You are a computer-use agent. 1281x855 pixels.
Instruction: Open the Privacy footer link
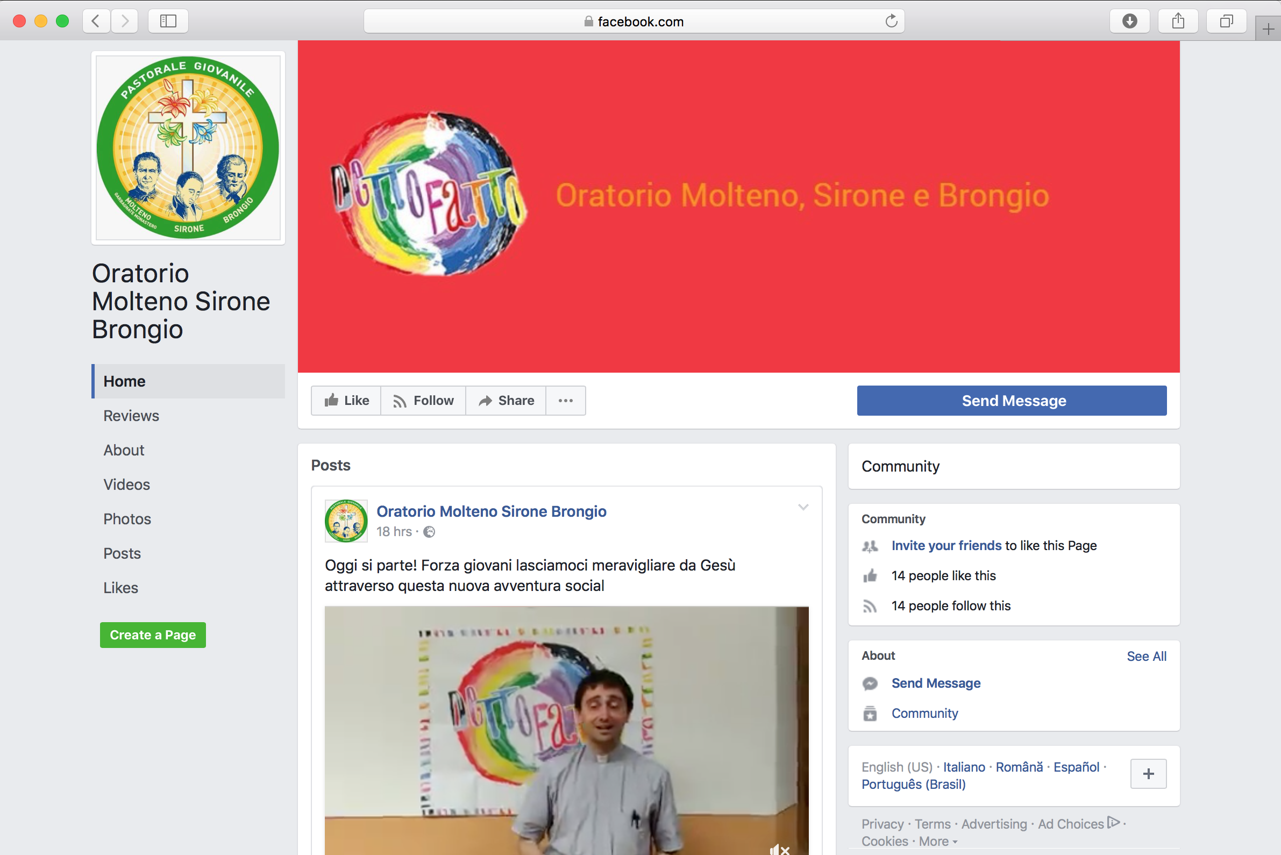pyautogui.click(x=883, y=824)
